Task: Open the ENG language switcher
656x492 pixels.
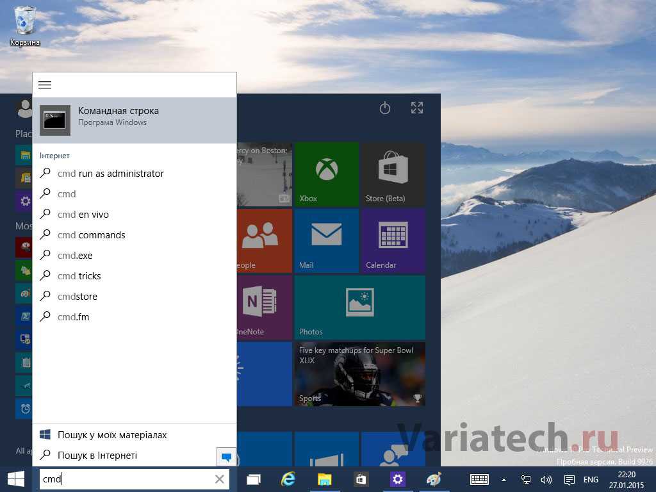Action: click(x=591, y=480)
